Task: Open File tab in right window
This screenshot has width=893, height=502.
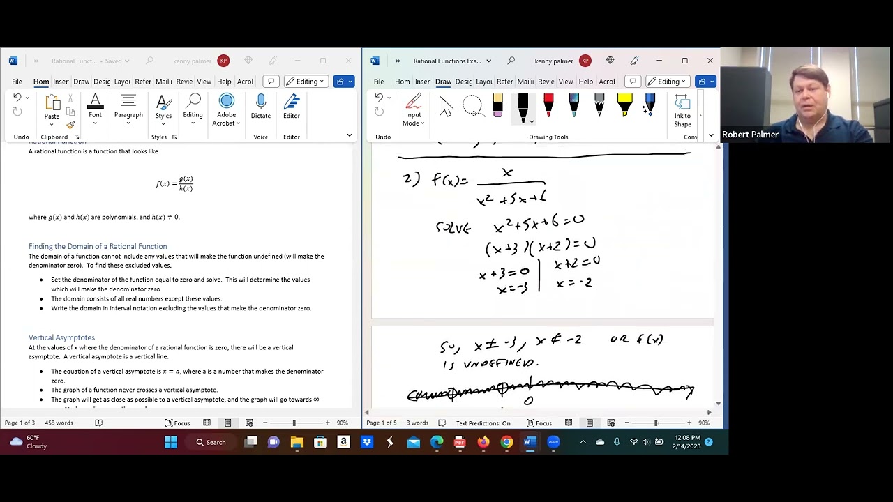Action: 379,82
